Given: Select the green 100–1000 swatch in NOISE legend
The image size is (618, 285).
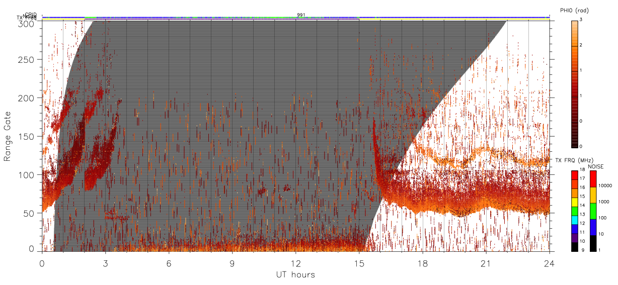Looking at the screenshot, I should (x=593, y=211).
